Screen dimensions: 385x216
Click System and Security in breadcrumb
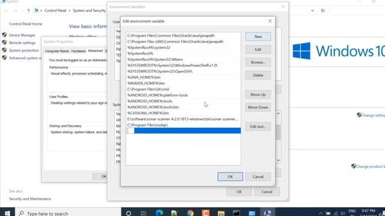click(x=89, y=11)
